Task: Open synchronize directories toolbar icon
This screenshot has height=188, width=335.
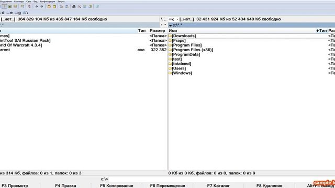Action: (85, 6)
